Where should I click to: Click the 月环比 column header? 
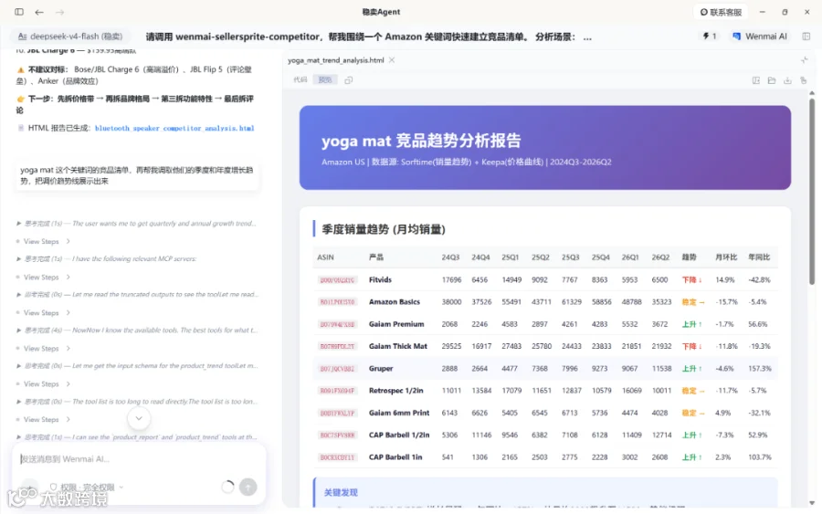pos(726,257)
